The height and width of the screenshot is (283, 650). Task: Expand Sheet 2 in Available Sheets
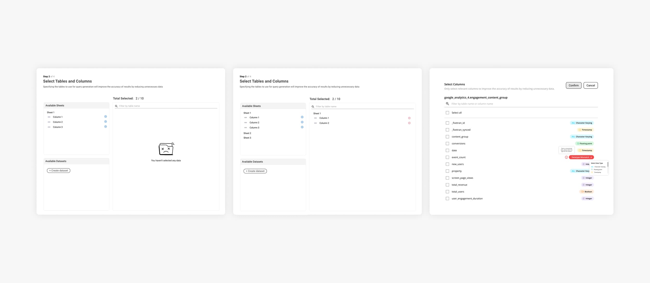(x=247, y=133)
